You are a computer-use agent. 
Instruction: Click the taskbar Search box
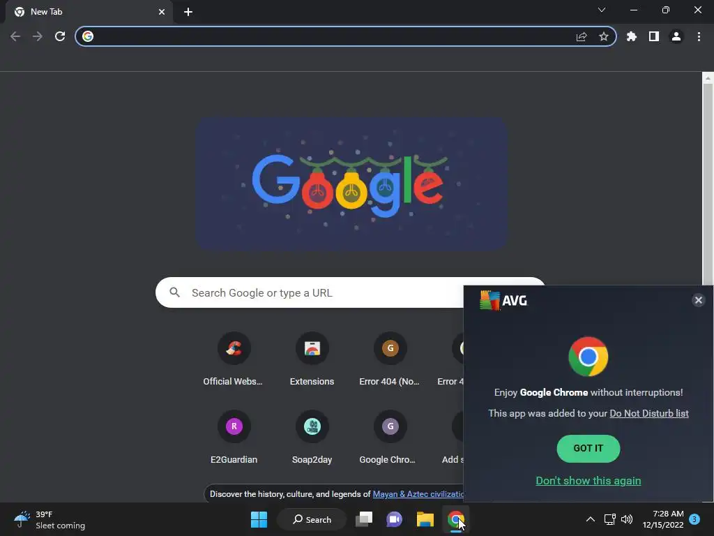(x=312, y=519)
